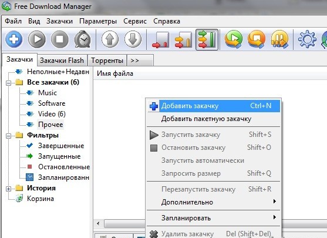Expand the Запланировать submenu
Viewport: 327px width, 238px height.
[214, 218]
